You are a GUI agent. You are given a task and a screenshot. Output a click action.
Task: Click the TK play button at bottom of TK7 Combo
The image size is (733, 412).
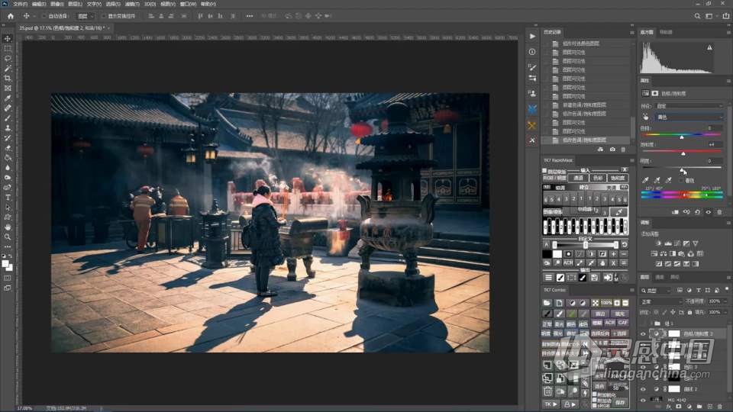tap(551, 404)
